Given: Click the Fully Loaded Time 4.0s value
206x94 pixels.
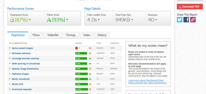Looking at the screenshot, I should click(x=92, y=20).
